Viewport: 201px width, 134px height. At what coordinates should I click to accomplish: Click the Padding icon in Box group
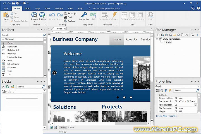tap(140, 15)
